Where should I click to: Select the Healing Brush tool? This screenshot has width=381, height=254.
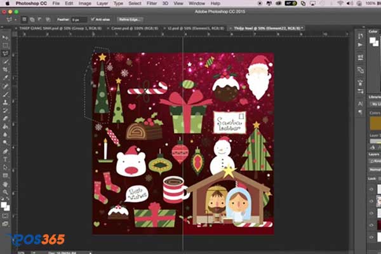point(5,86)
